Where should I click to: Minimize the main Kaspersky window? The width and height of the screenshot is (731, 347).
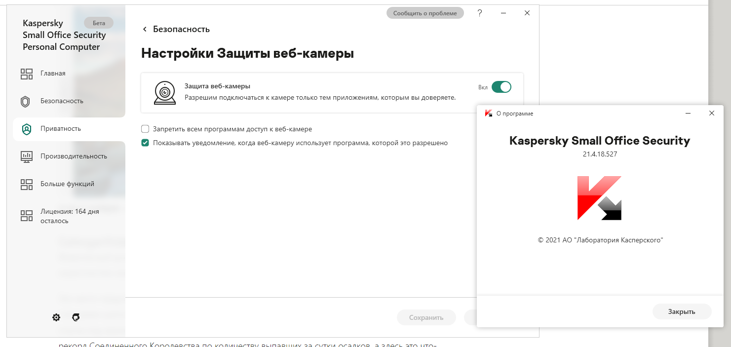[503, 13]
